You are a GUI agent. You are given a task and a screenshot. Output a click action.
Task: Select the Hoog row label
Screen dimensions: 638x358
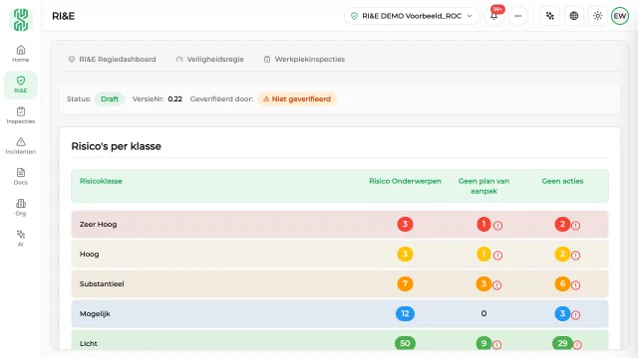click(x=89, y=255)
